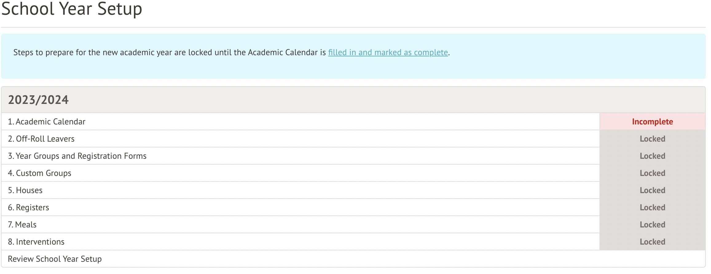This screenshot has width=711, height=274.
Task: Click the Locked status beside Houses
Action: (x=652, y=190)
